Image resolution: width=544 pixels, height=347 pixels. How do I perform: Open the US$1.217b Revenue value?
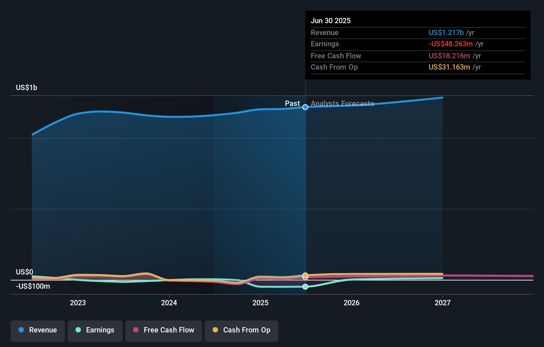[x=446, y=32]
